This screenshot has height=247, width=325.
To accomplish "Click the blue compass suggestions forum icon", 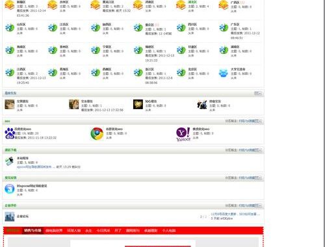I will coord(10,188).
